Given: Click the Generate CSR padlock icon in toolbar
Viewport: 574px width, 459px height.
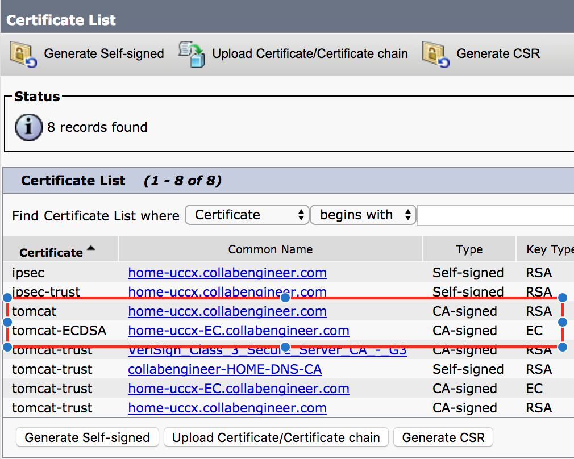Looking at the screenshot, I should coord(436,54).
